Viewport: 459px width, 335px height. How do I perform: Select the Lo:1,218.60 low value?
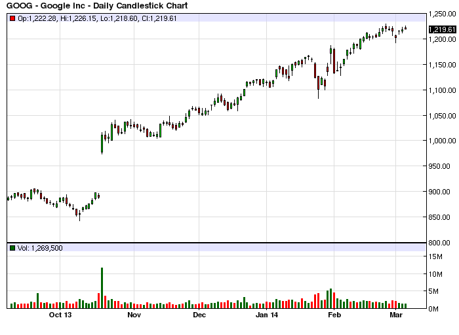click(x=119, y=18)
